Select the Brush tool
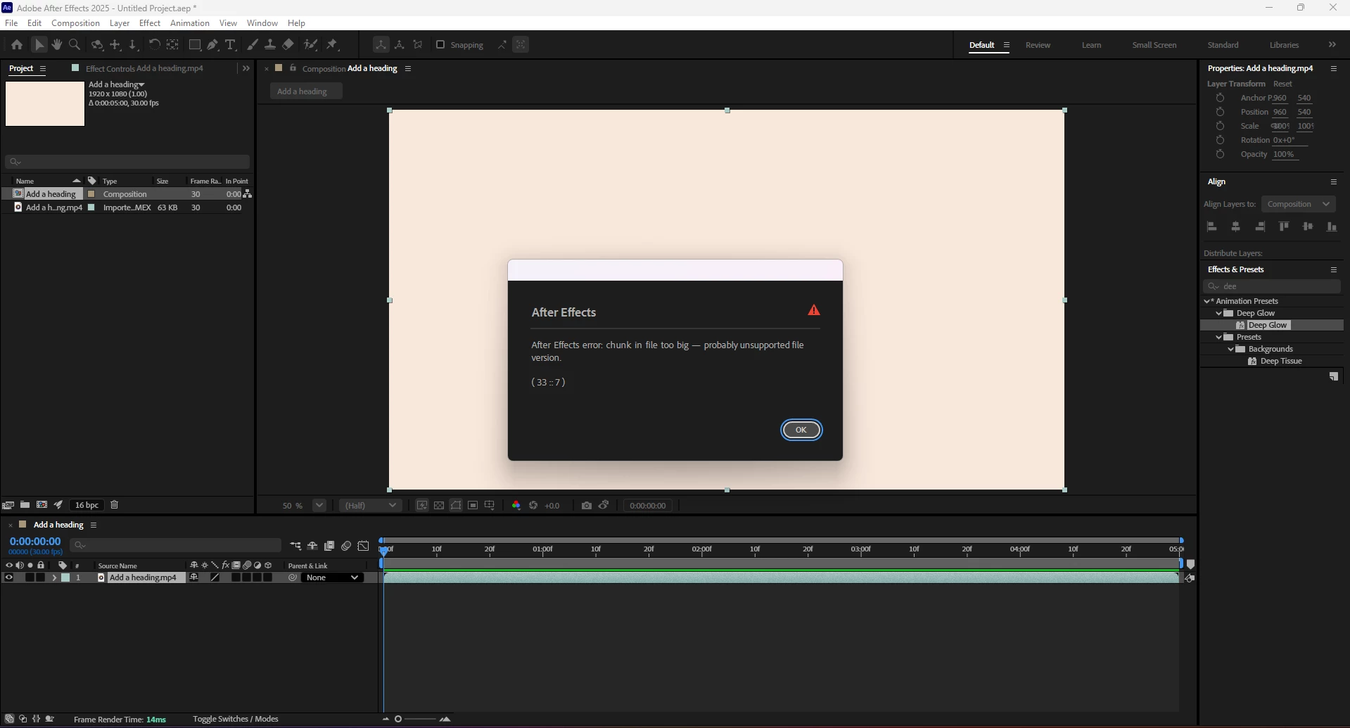The height and width of the screenshot is (728, 1350). click(x=253, y=45)
